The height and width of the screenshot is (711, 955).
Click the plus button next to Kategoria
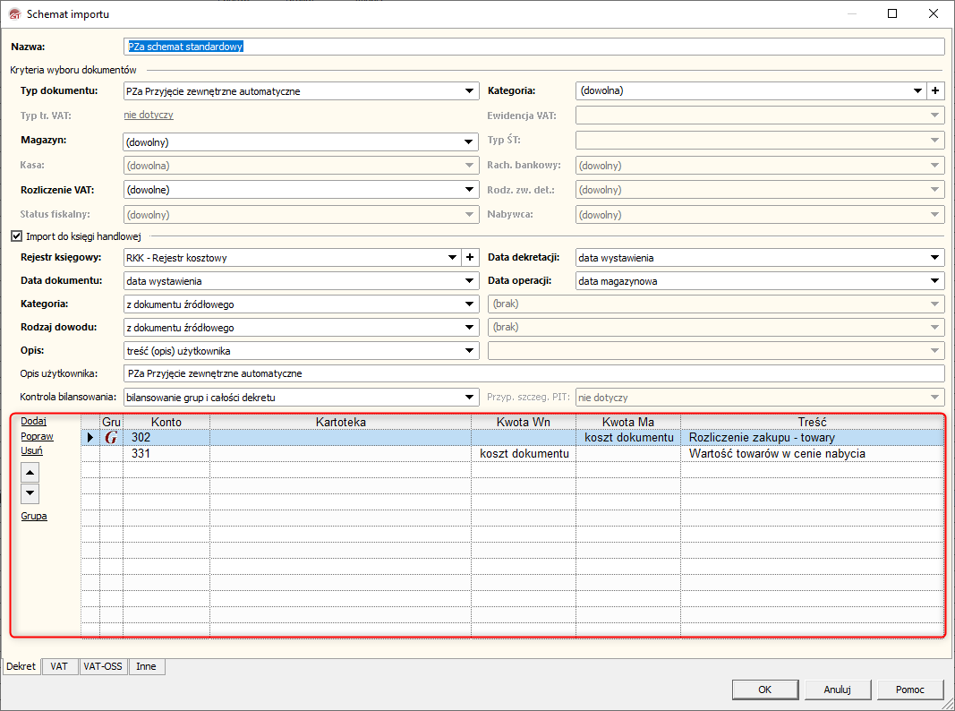(935, 90)
